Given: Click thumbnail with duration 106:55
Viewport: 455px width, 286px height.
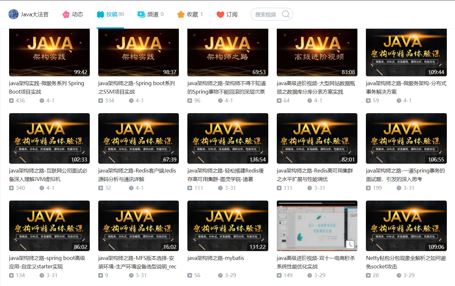Looking at the screenshot, I should point(406,138).
